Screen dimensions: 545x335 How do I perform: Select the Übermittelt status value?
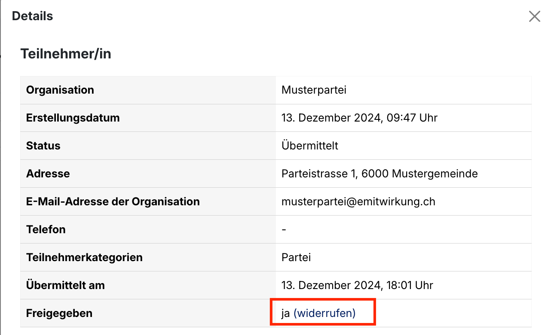coord(310,146)
